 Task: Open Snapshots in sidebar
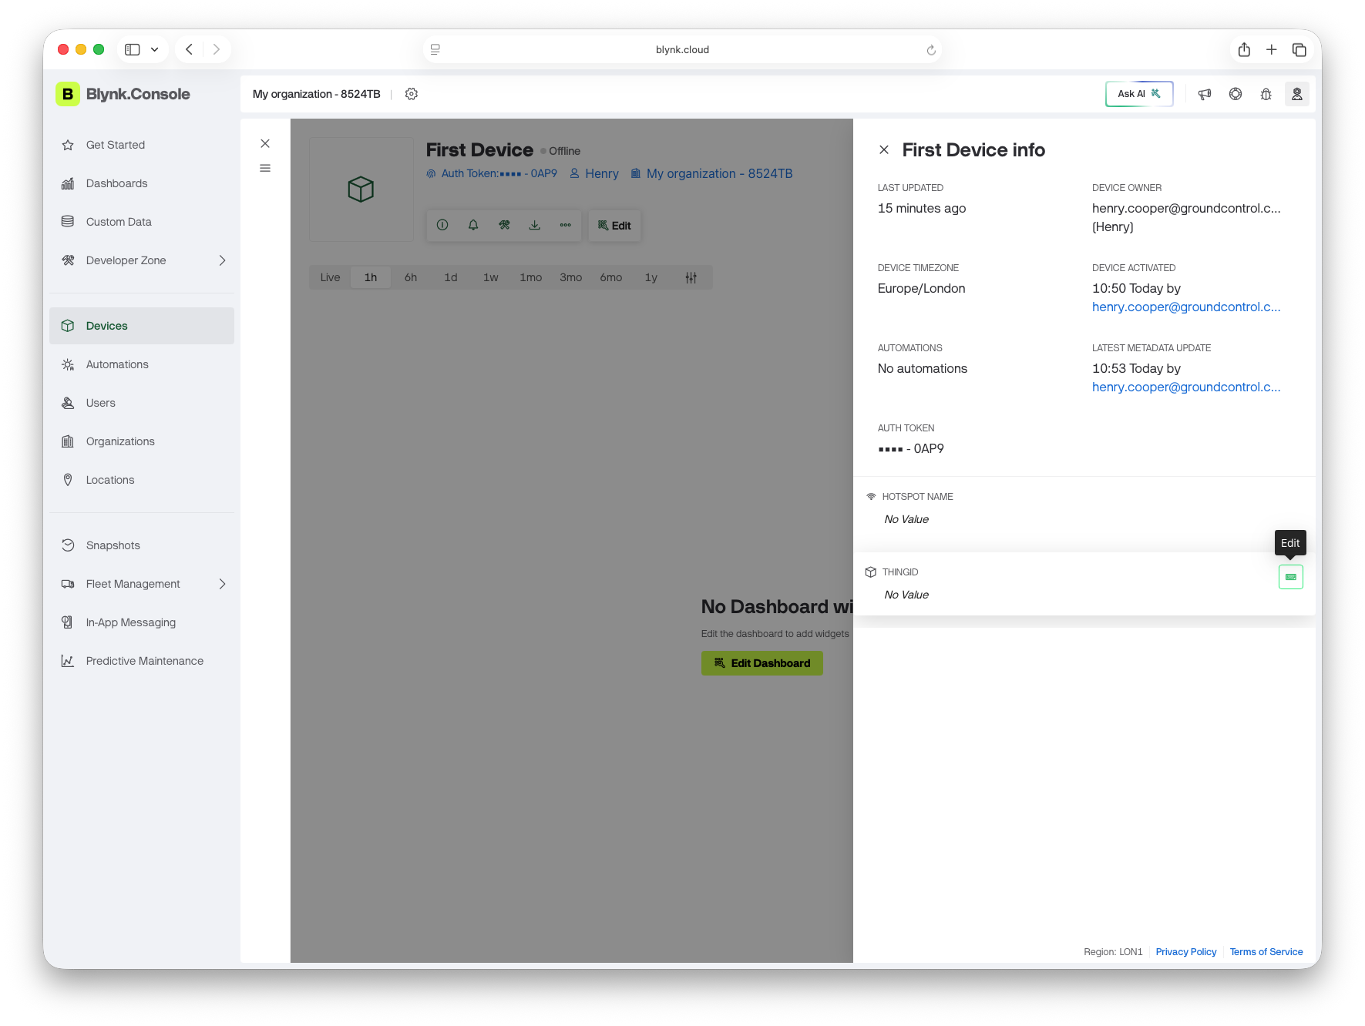[x=142, y=545]
